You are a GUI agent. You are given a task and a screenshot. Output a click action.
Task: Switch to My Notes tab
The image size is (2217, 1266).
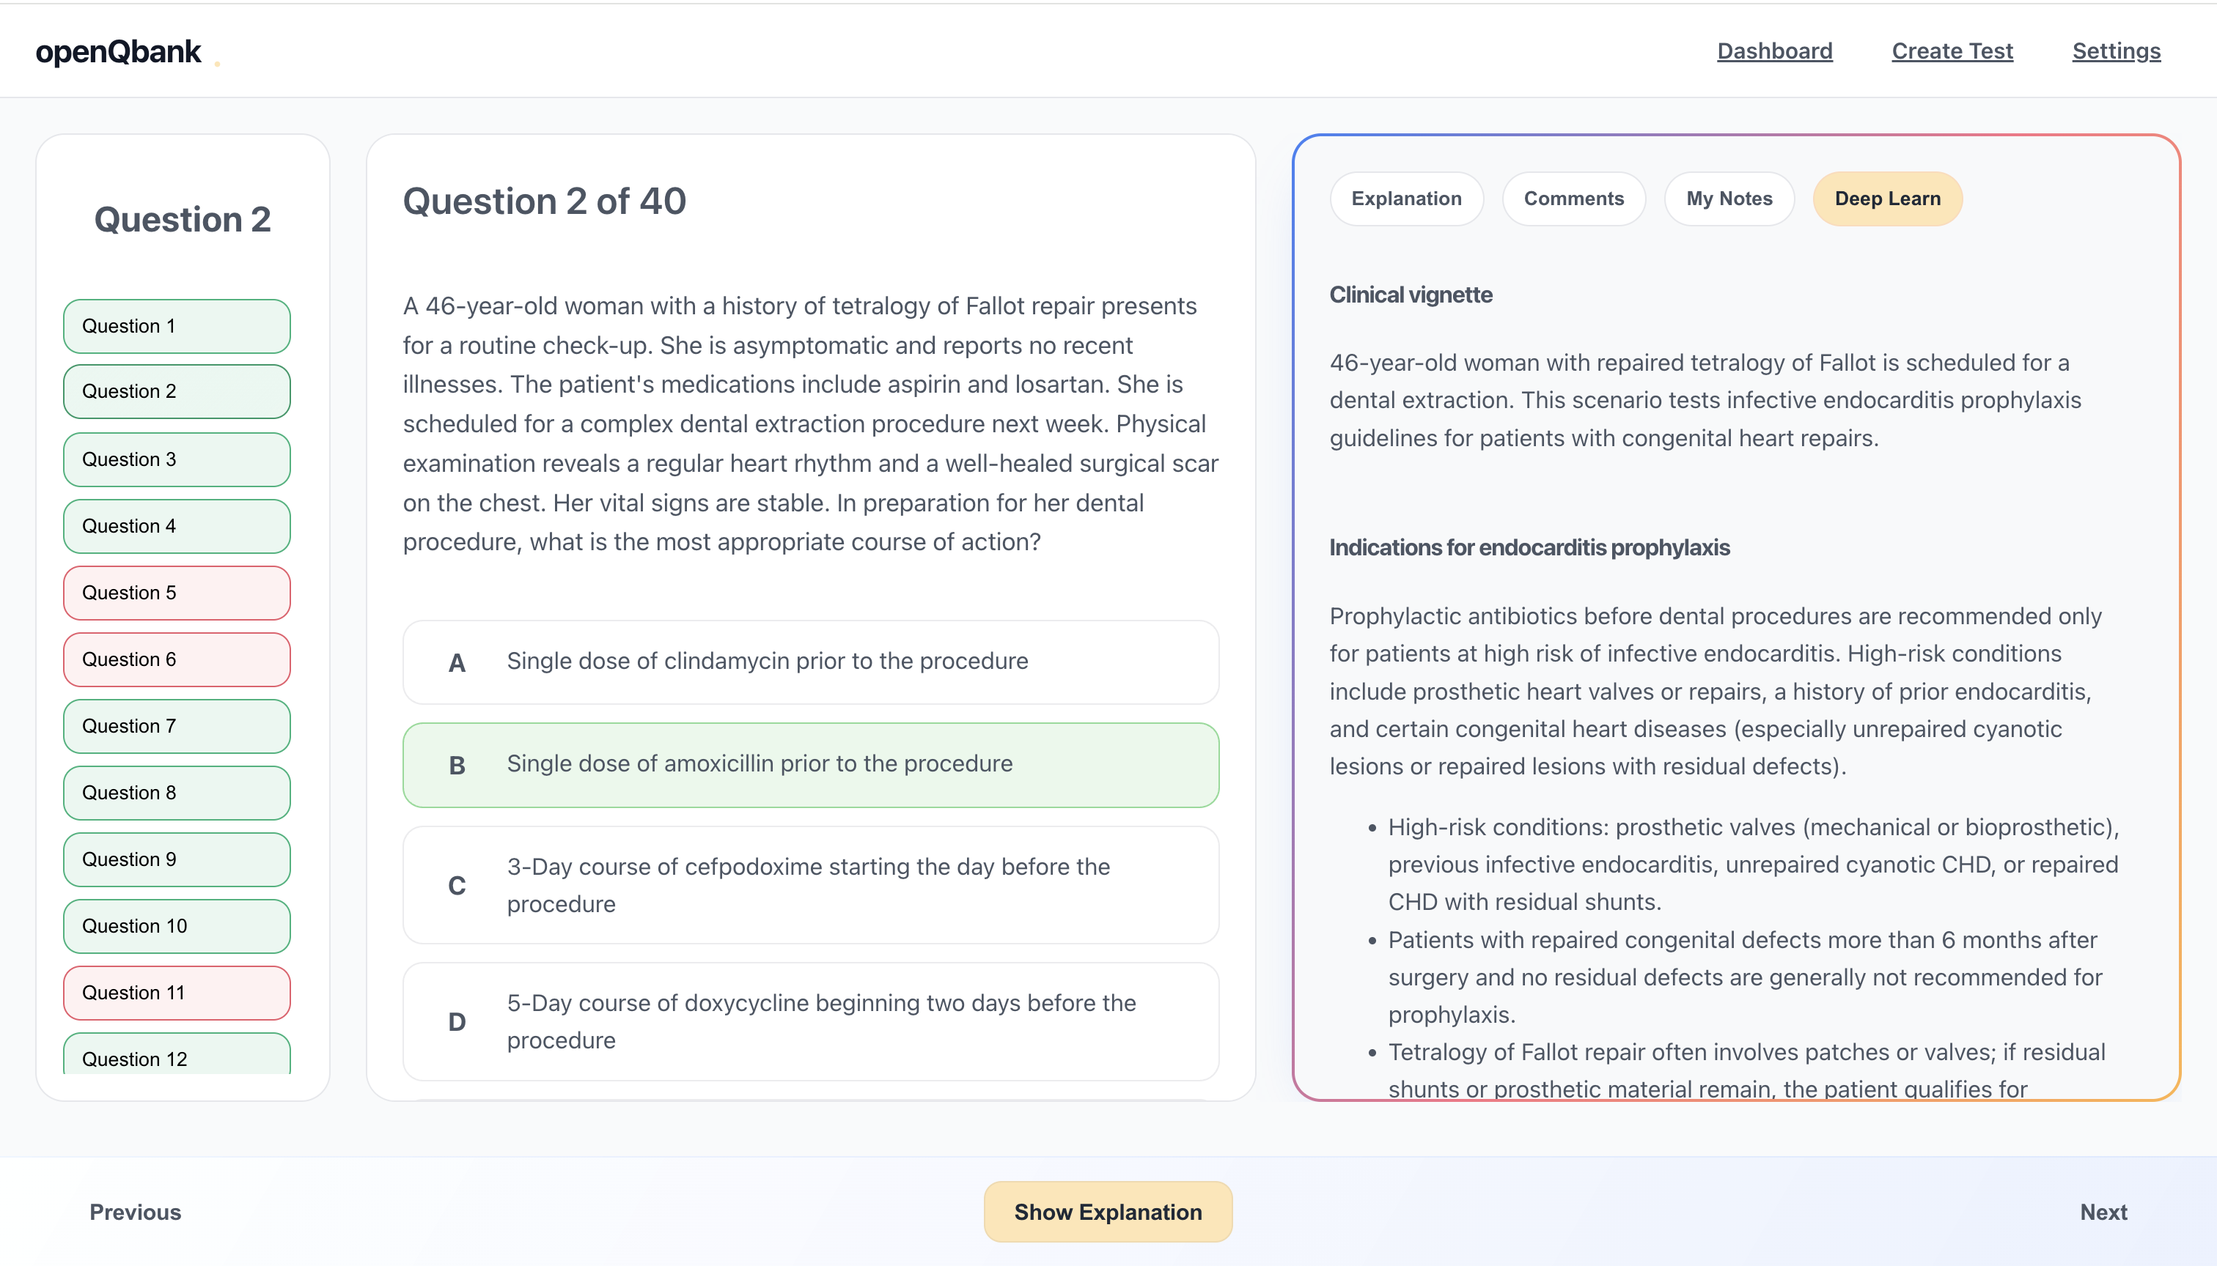coord(1729,199)
